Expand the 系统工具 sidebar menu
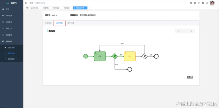The image size is (219, 108). click(11, 29)
